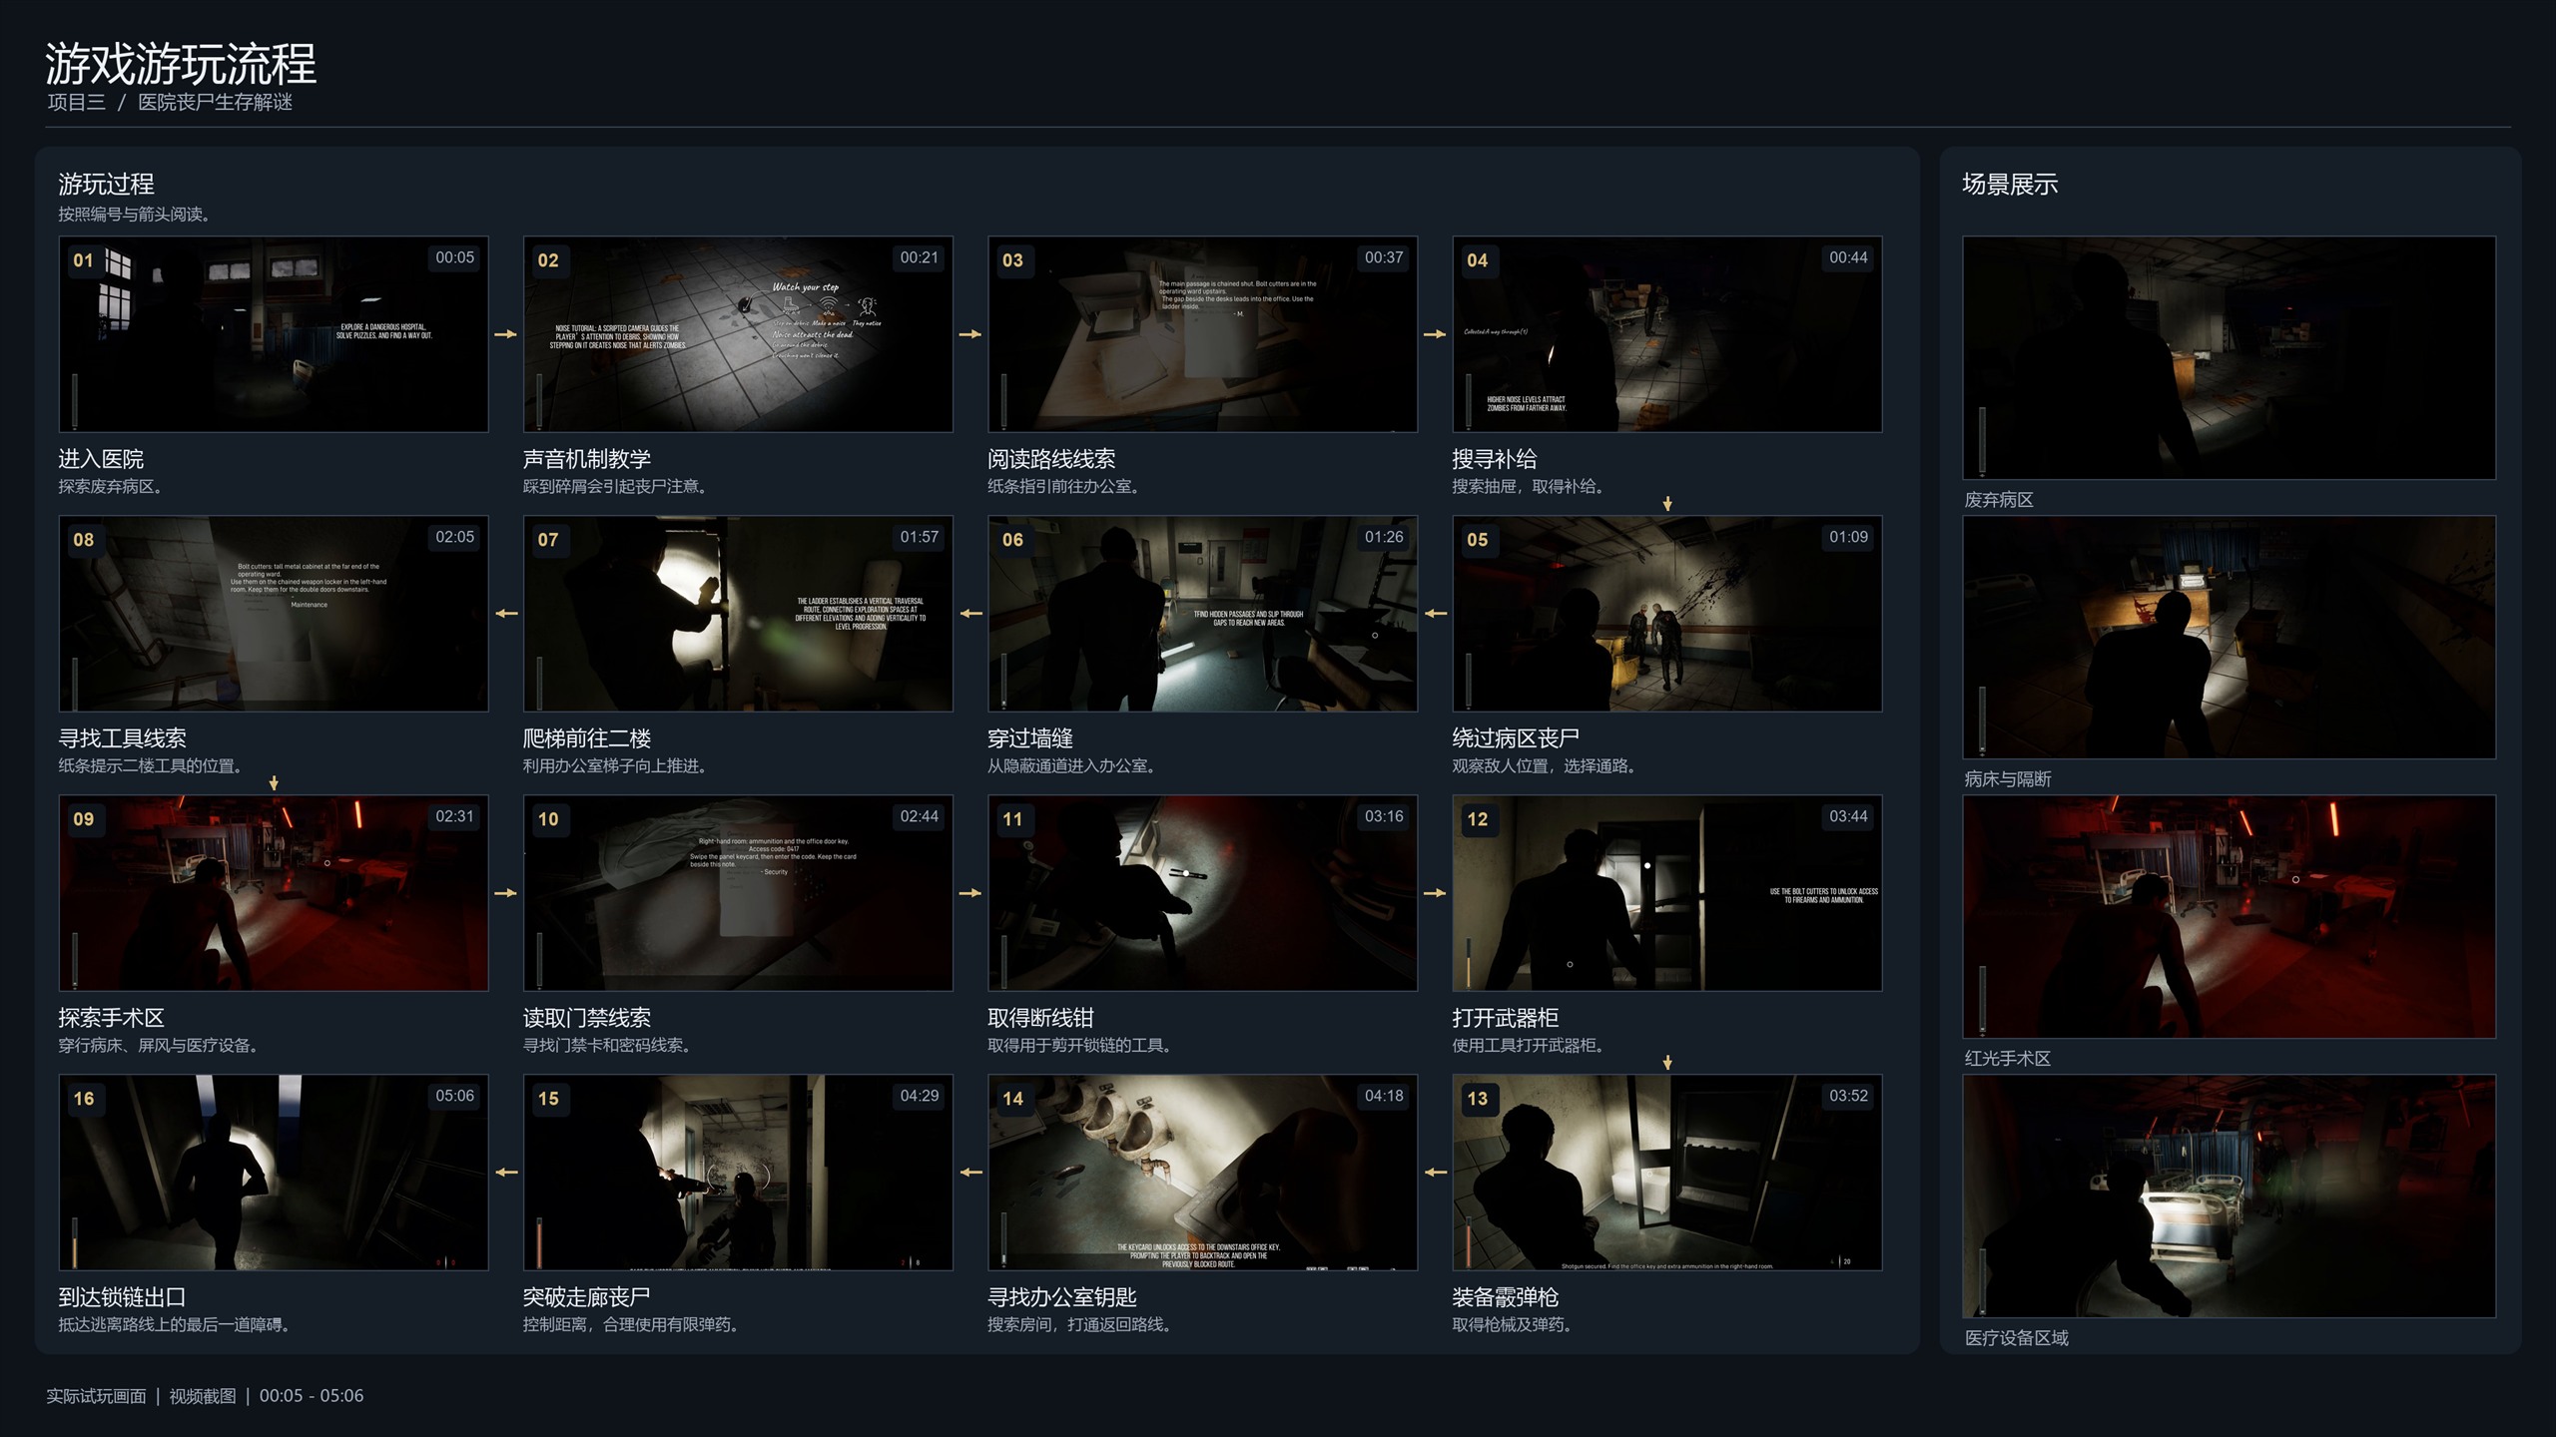Click the 视频截图 footer label
The height and width of the screenshot is (1437, 2556).
point(203,1396)
